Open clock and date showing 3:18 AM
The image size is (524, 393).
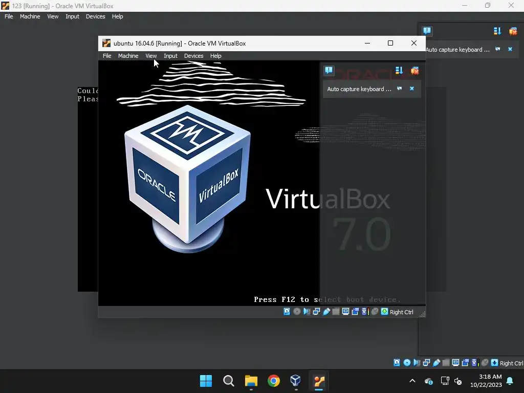coord(486,381)
